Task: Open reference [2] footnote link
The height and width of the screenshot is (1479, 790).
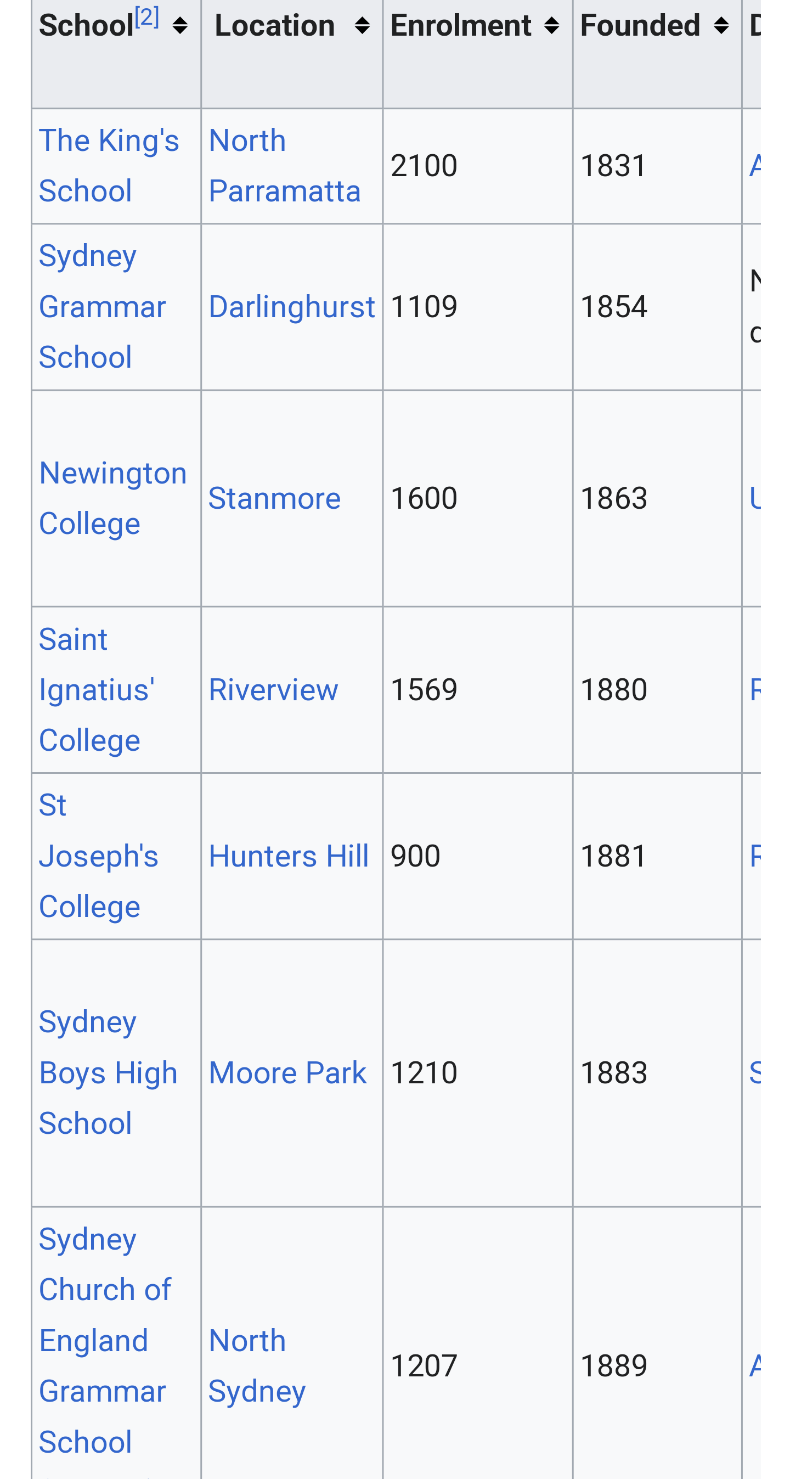Action: pyautogui.click(x=146, y=17)
